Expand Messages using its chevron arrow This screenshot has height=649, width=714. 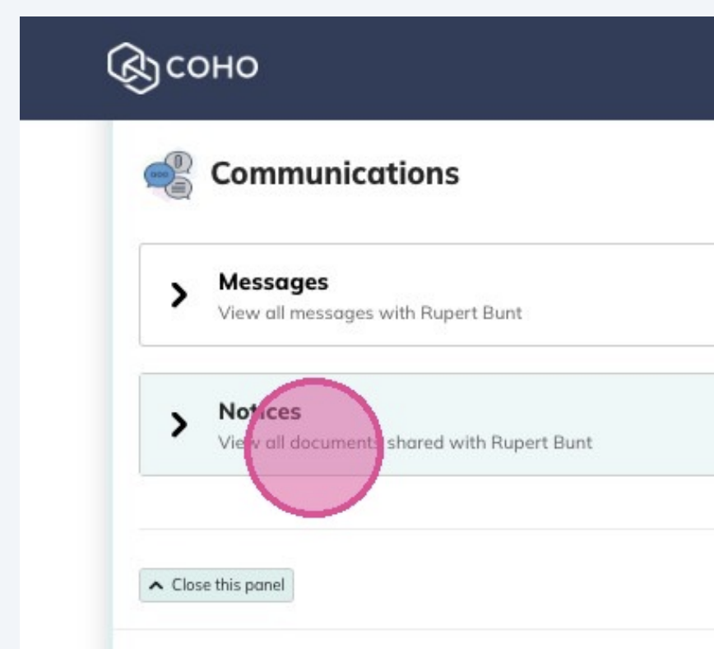[x=178, y=296]
